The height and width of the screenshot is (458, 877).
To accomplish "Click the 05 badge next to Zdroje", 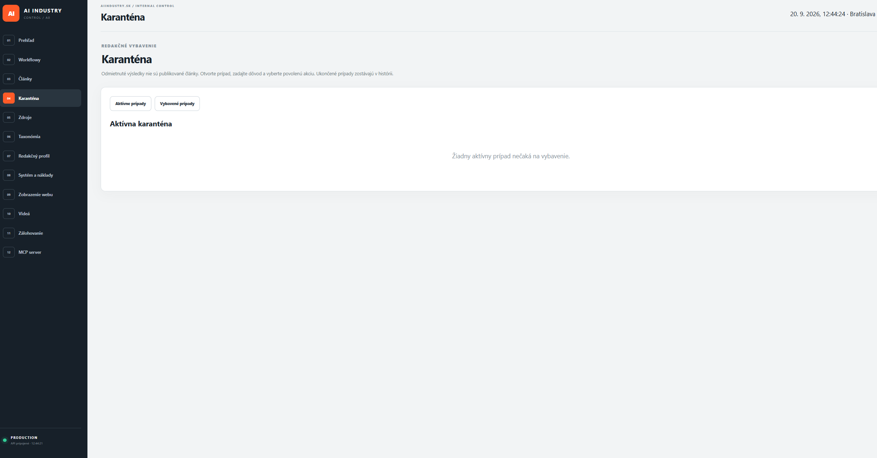I will (9, 118).
